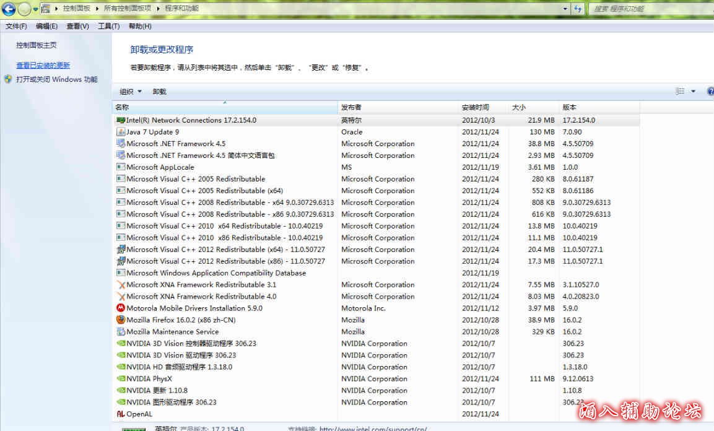Open the 工具(T) menu

coord(108,26)
